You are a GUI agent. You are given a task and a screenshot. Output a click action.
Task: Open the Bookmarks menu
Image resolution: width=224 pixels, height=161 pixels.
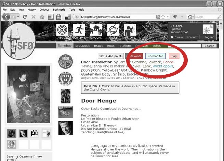59,10
